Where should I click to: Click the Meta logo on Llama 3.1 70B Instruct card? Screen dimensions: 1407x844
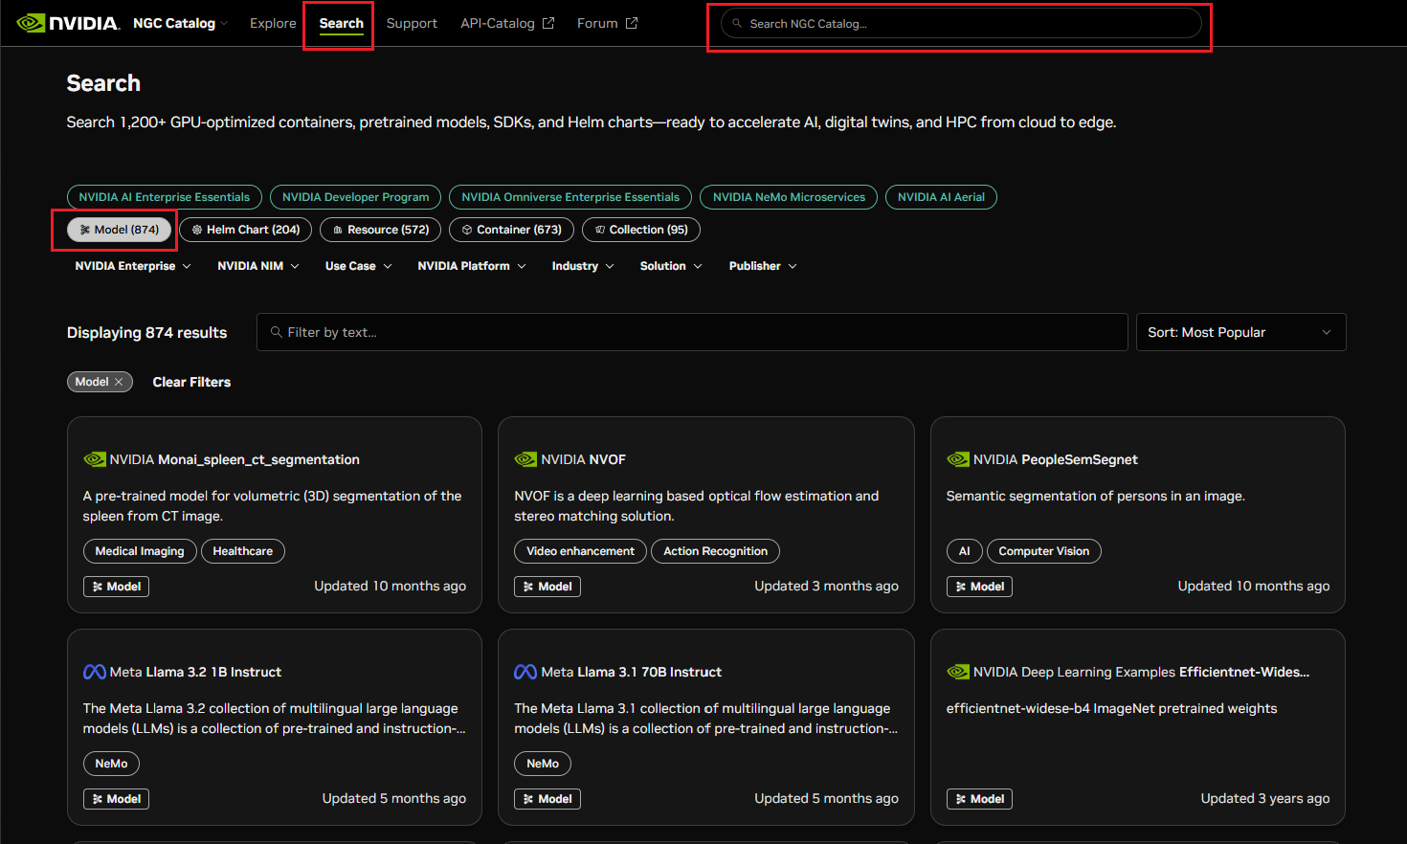pyautogui.click(x=525, y=672)
